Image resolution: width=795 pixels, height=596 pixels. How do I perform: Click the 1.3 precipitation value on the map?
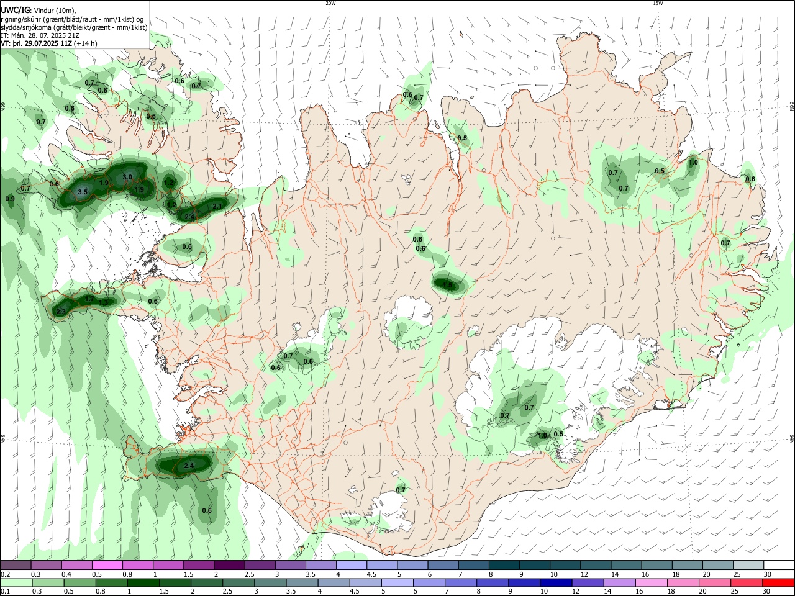[x=104, y=302]
